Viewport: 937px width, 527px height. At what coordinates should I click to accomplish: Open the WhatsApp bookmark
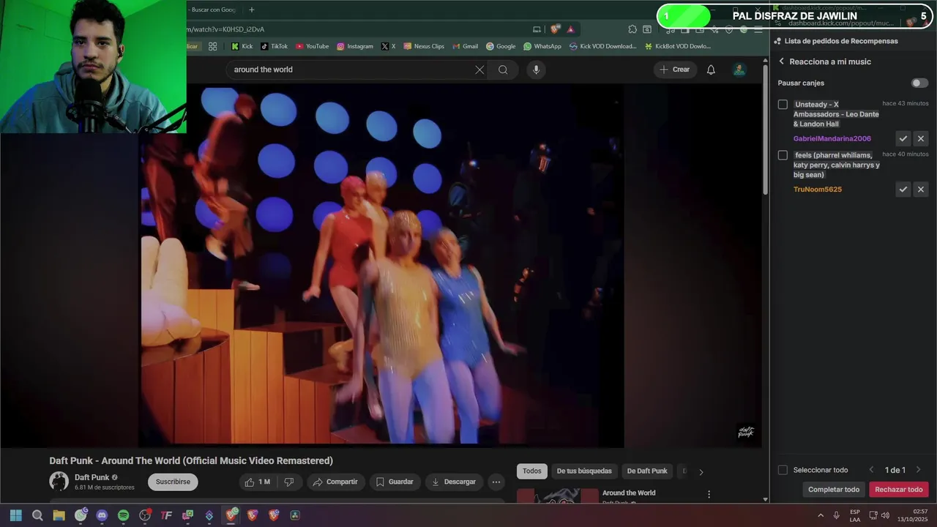click(x=542, y=46)
